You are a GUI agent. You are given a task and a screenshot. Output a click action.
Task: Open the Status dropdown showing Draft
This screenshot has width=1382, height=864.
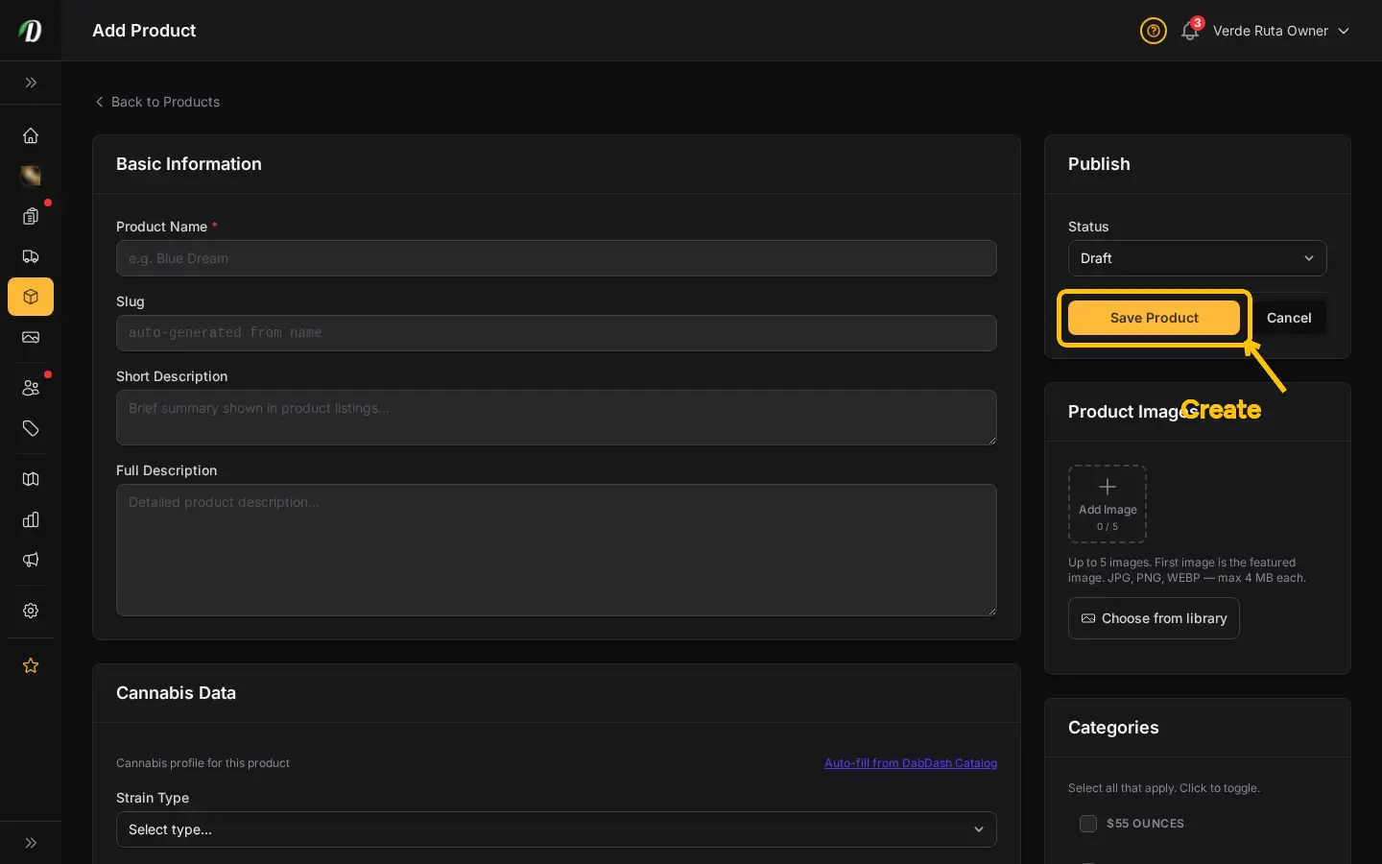pos(1198,258)
